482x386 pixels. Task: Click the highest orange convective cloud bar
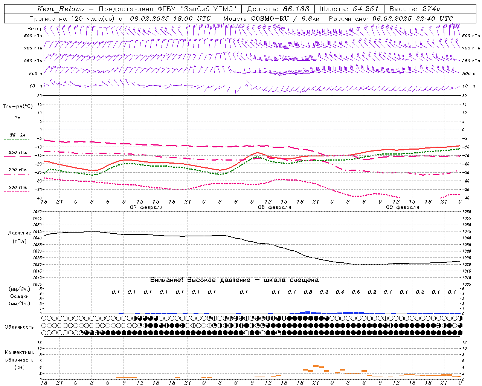(316, 366)
